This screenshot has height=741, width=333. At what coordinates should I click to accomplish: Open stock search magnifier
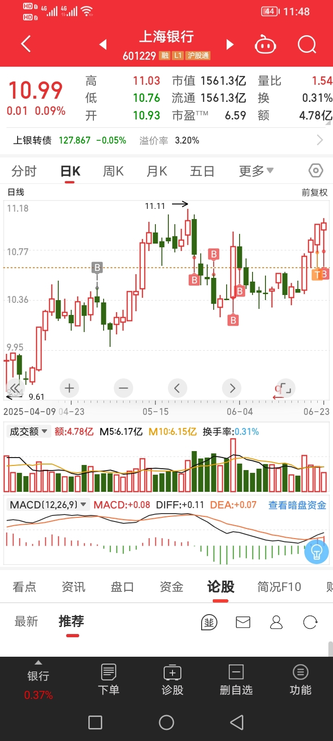[x=307, y=44]
